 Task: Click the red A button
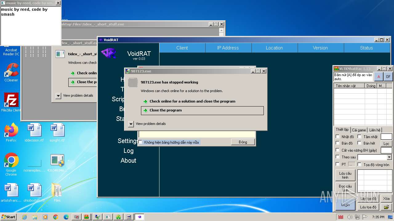click(x=379, y=77)
